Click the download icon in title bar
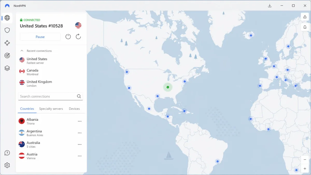The width and height of the screenshot is (311, 175). point(270,6)
